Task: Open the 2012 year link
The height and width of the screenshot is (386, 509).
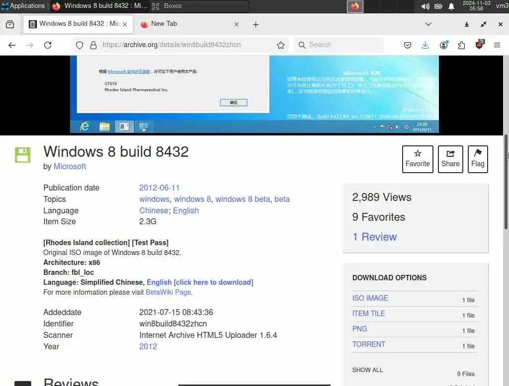Action: tap(148, 347)
